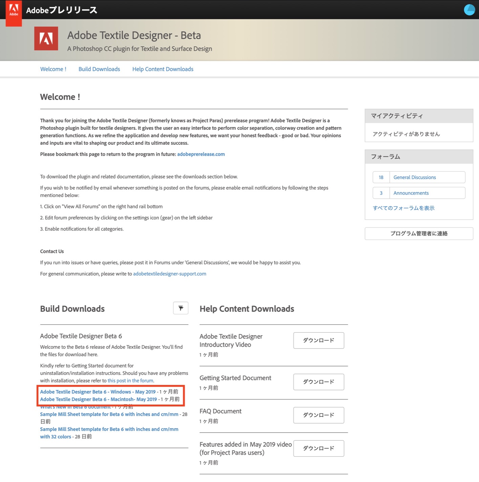Go to Build Downloads navigation tab
Image resolution: width=479 pixels, height=482 pixels.
tap(99, 69)
